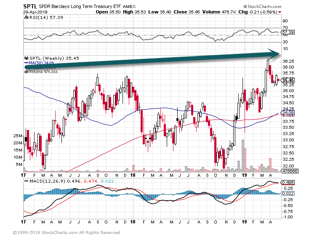Click the red down triangle after Chg percentage
The width and height of the screenshot is (309, 239).
[x=280, y=12]
